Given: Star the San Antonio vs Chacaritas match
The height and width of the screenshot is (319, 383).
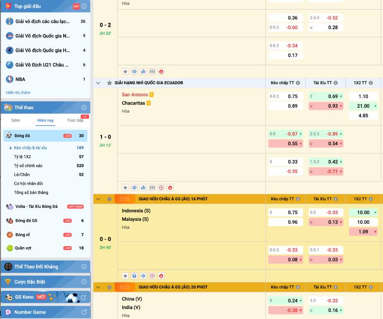Looking at the screenshot, I should tap(125, 187).
